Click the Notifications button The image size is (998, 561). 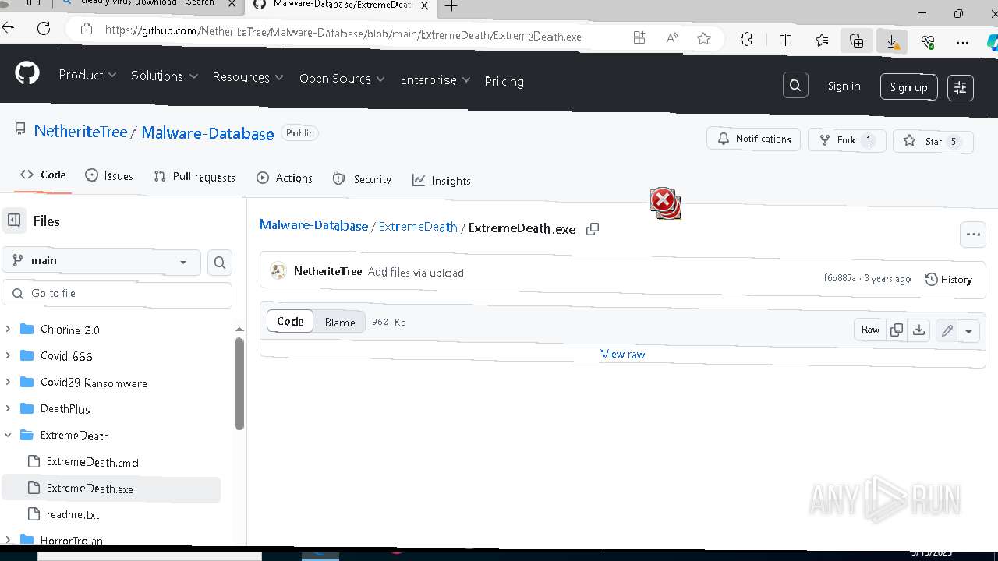754,139
